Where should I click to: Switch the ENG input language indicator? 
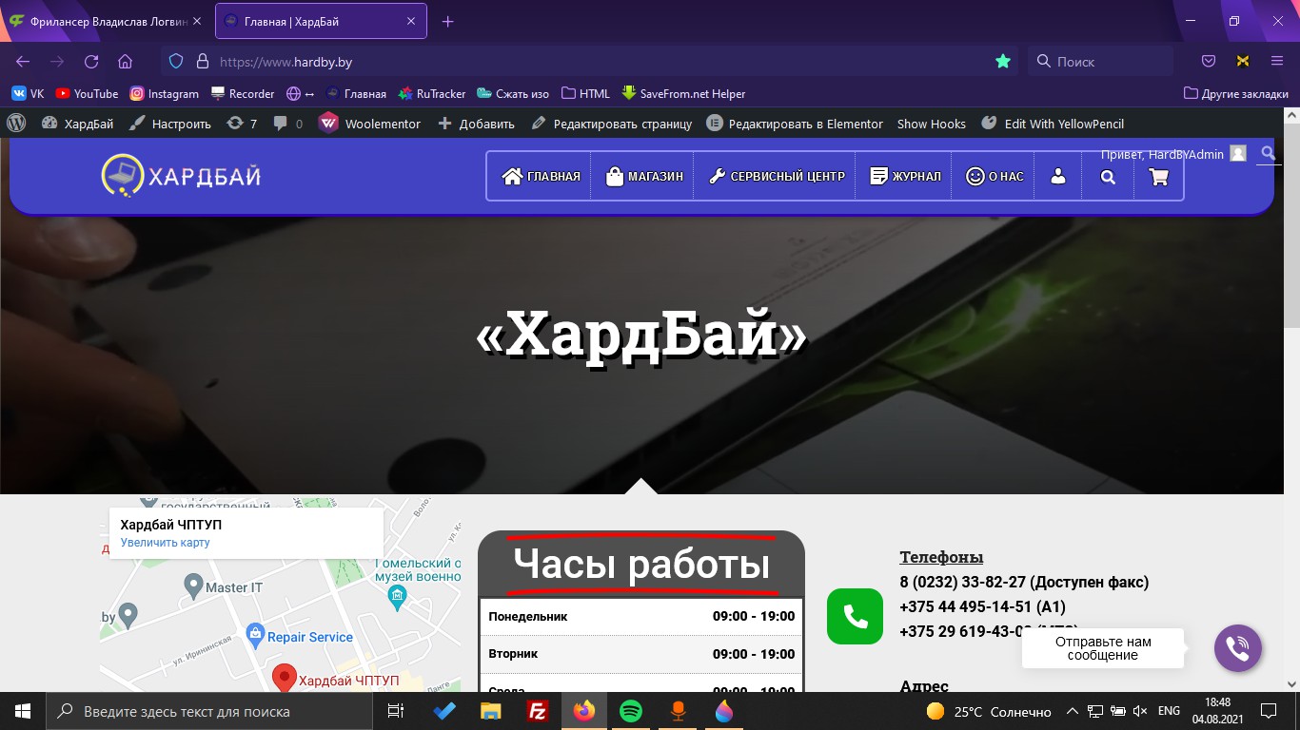1169,711
